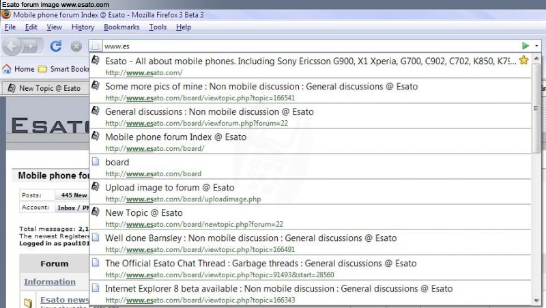The image size is (546, 308).
Task: Open the Bookmarks menu
Action: coord(121,27)
